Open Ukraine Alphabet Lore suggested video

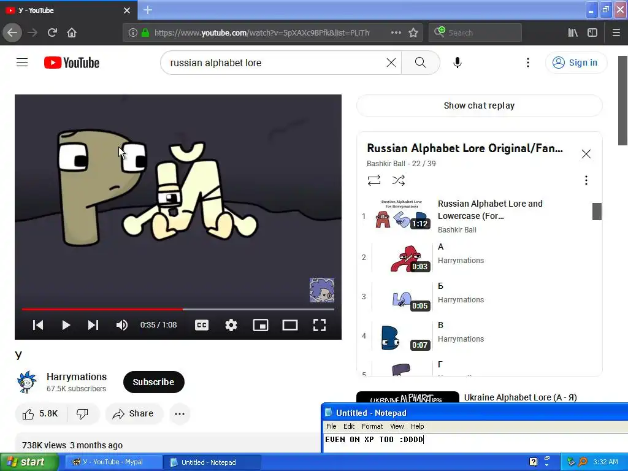point(520,397)
